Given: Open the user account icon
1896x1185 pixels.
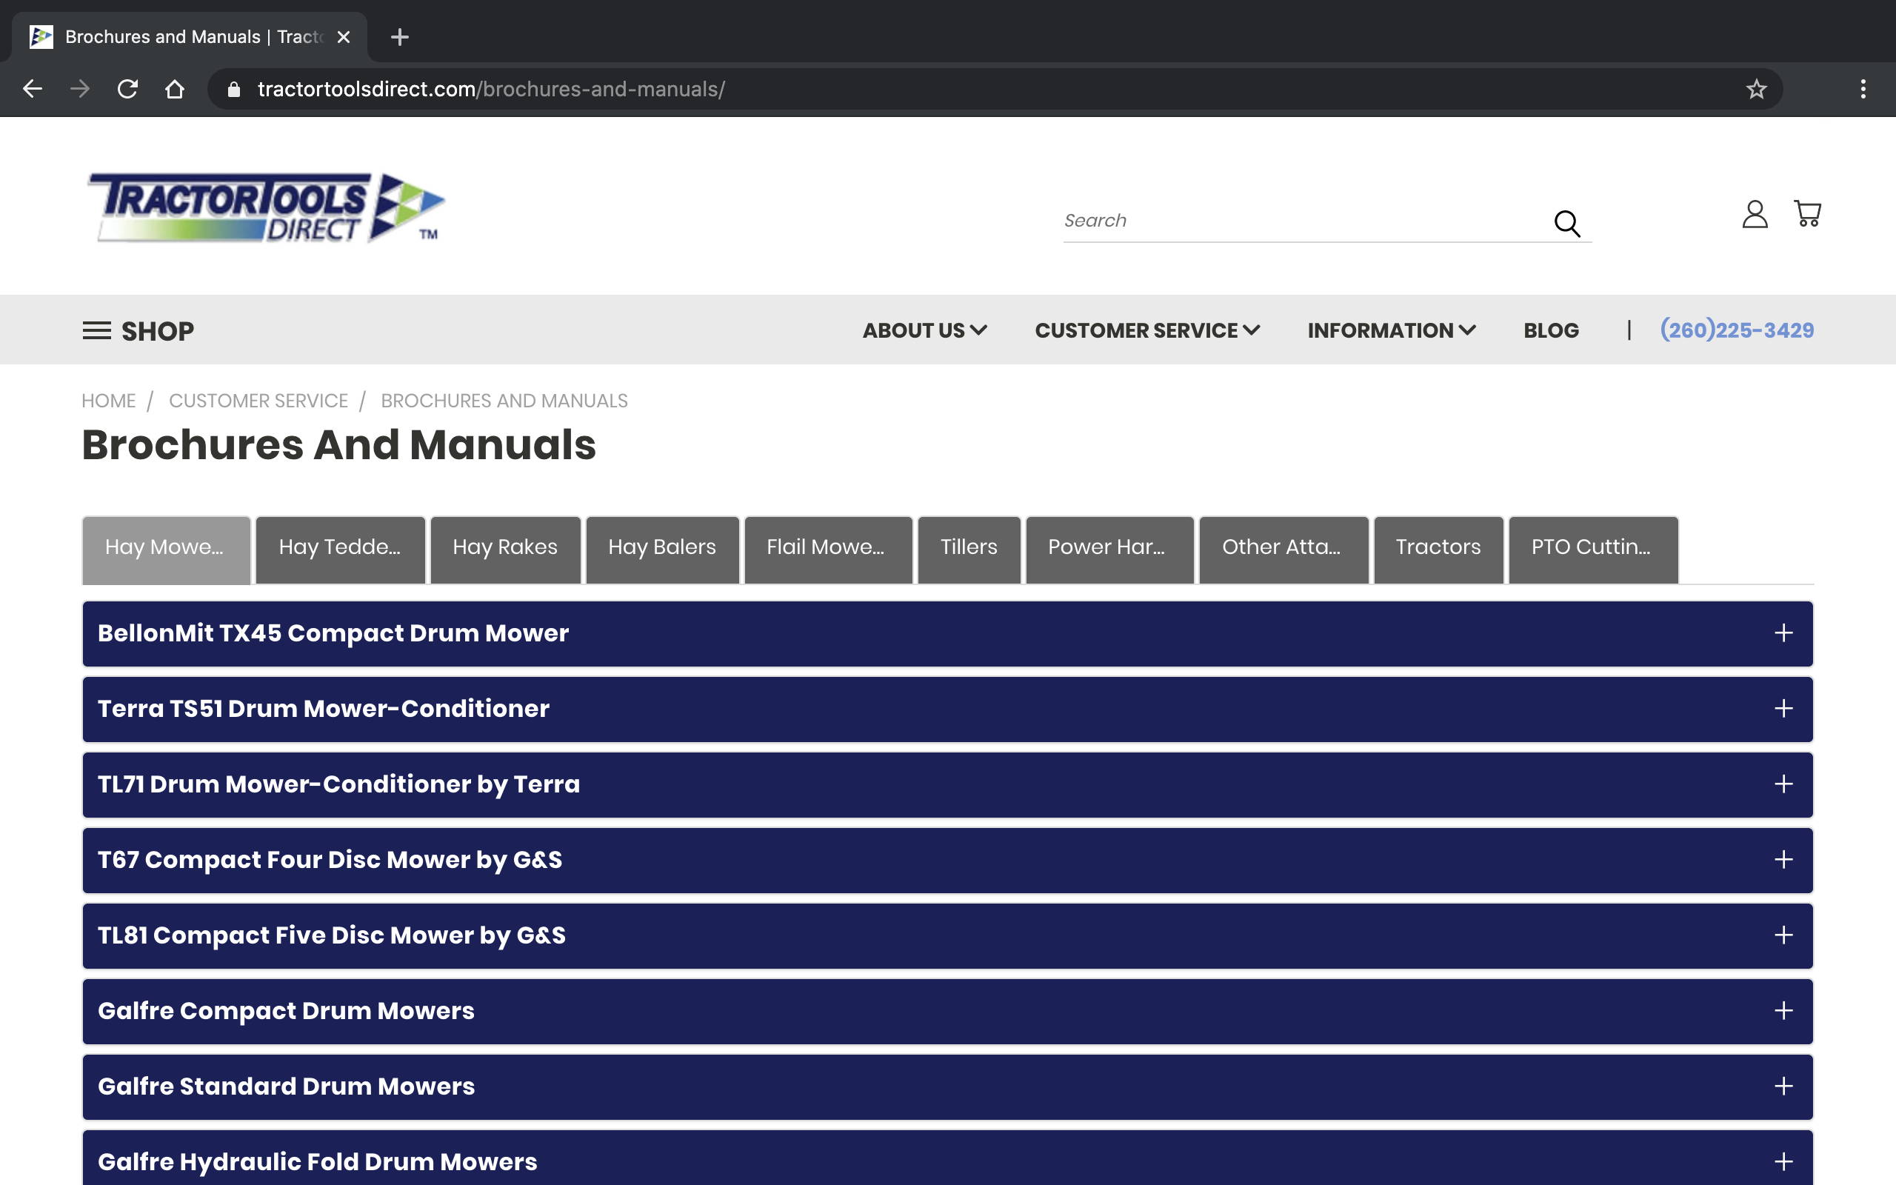Looking at the screenshot, I should 1755,214.
